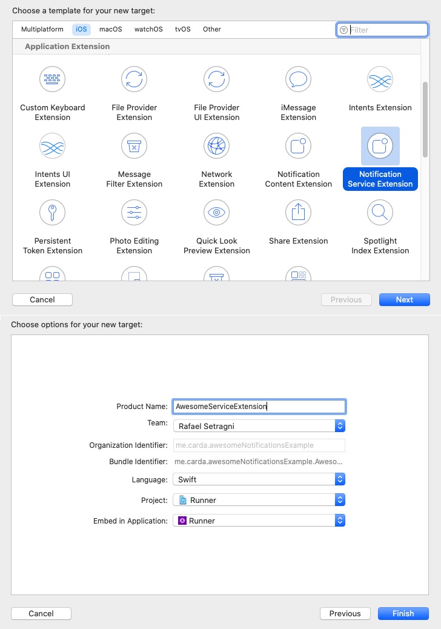Viewport: 441px width, 629px height.
Task: Click the Bundle Identifier value text
Action: coord(258,462)
